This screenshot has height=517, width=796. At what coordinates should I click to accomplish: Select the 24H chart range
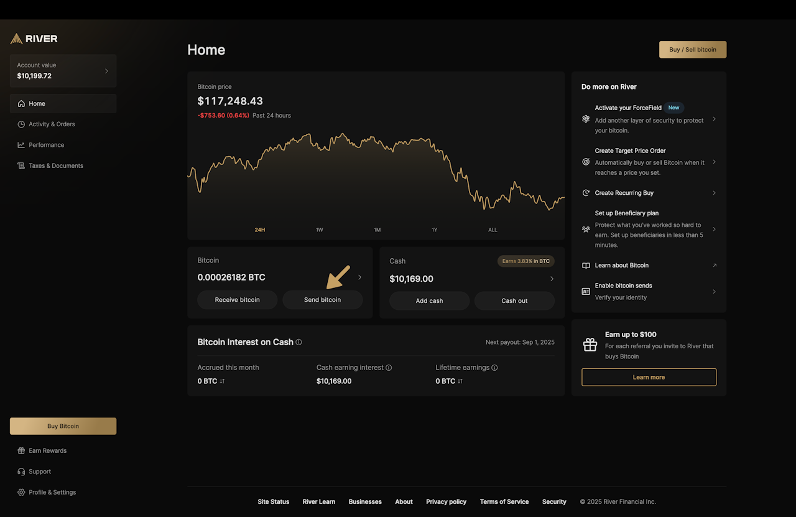pyautogui.click(x=260, y=230)
